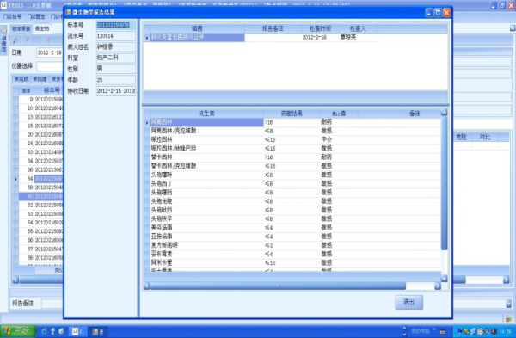Click the 病人姓名 patient name field
Image resolution: width=516 pixels, height=338 pixels.
[x=115, y=46]
